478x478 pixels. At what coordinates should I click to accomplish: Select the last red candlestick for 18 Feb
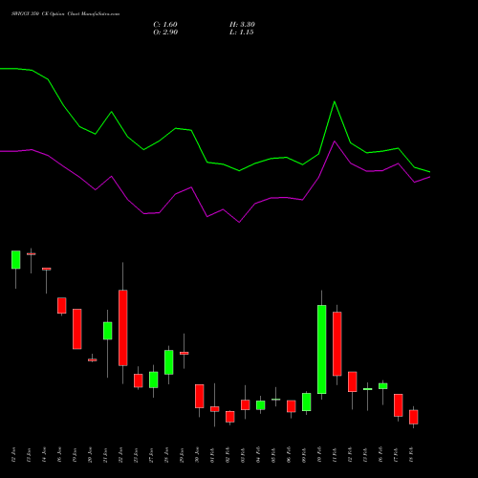[414, 417]
